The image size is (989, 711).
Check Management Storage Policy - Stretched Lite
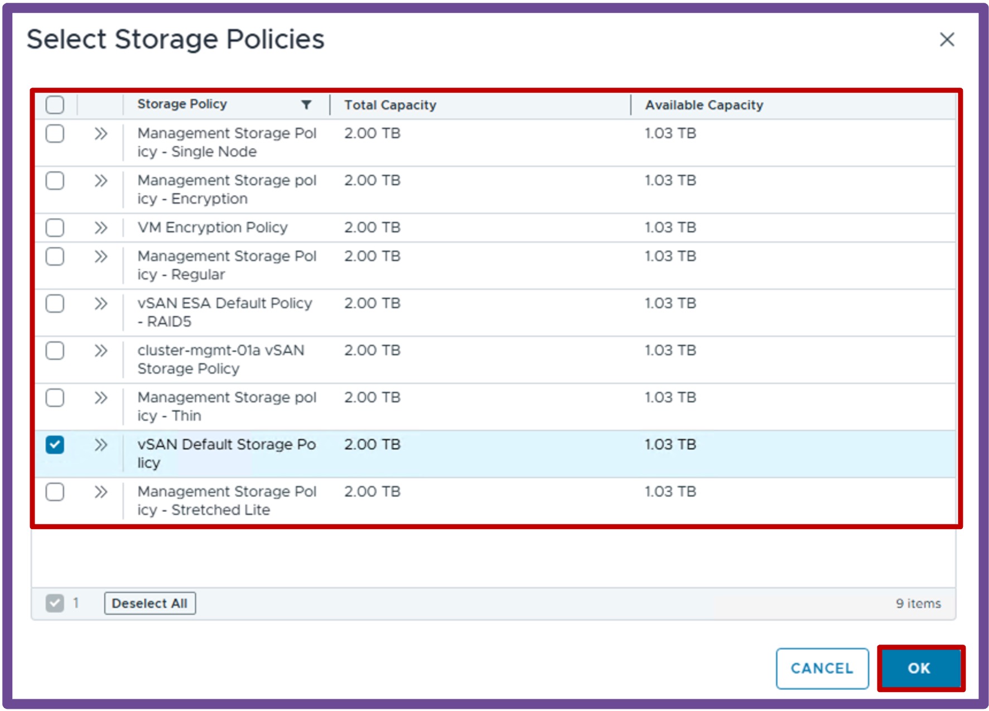pyautogui.click(x=55, y=492)
